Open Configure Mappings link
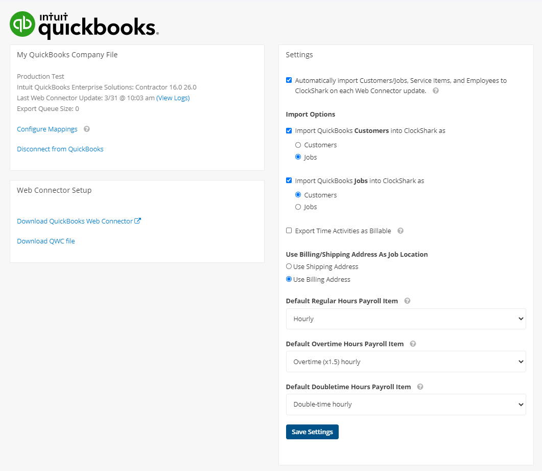Screen dimensions: 542x471 [47, 129]
